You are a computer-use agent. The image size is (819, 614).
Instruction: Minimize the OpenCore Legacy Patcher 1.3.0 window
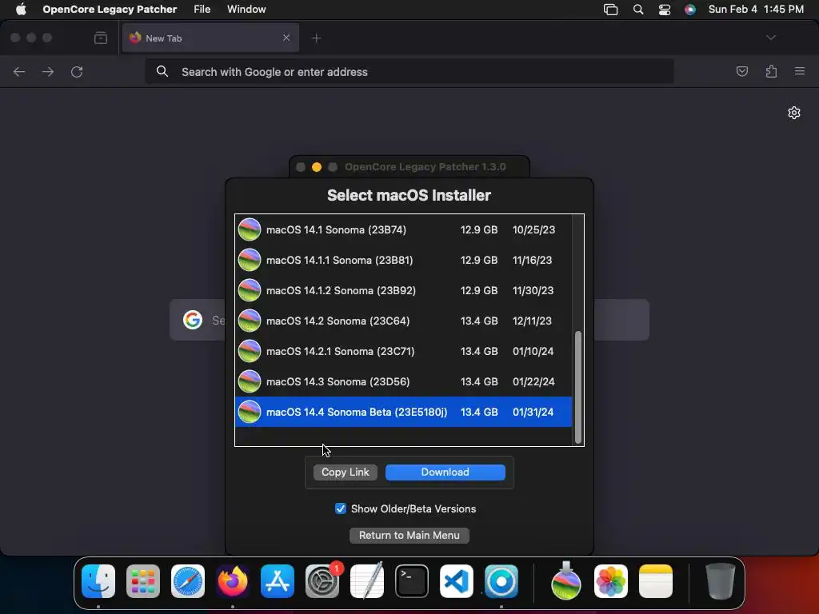tap(317, 167)
